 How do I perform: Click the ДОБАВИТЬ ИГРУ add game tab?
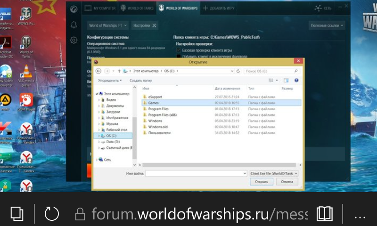(218, 8)
